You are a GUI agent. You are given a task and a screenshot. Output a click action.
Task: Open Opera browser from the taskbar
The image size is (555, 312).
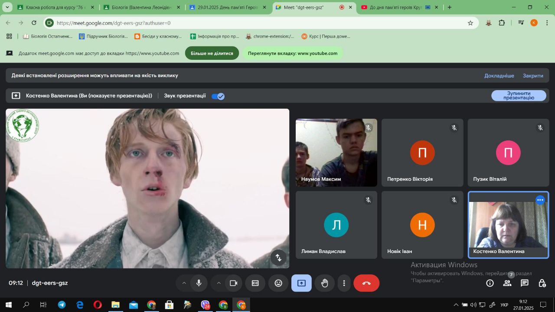tap(97, 305)
